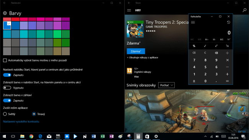Click the multiply key in Calculator
The height and width of the screenshot is (140, 249).
(x=228, y=60)
